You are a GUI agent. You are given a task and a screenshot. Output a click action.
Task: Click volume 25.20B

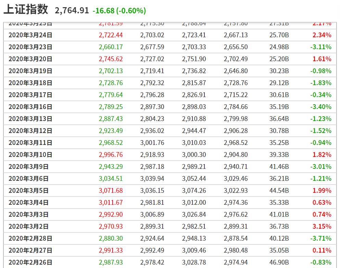click(x=279, y=59)
